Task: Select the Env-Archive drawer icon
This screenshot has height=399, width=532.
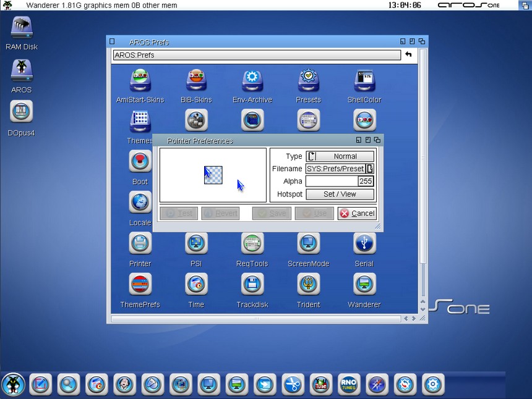Action: 252,80
